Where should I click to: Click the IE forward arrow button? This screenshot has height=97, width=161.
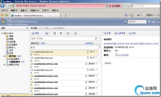pyautogui.click(x=7, y=6)
